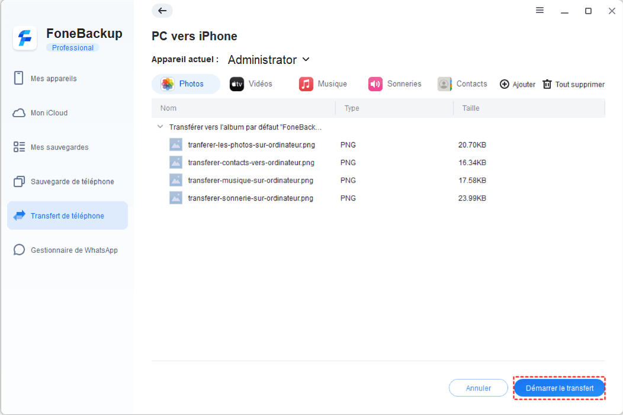The height and width of the screenshot is (415, 623).
Task: Go back with the arrow button
Action: [x=162, y=11]
